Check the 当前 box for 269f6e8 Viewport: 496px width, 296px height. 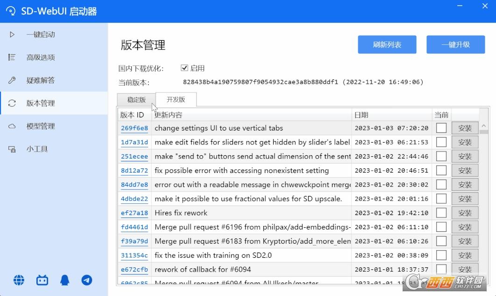tap(441, 128)
